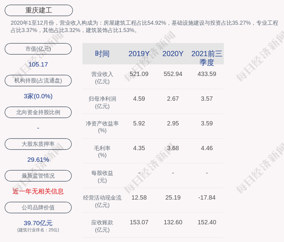Image resolution: width=284 pixels, height=242 pixels.
Task: Select the 净资产收益率(%) row label
Action: 102,127
